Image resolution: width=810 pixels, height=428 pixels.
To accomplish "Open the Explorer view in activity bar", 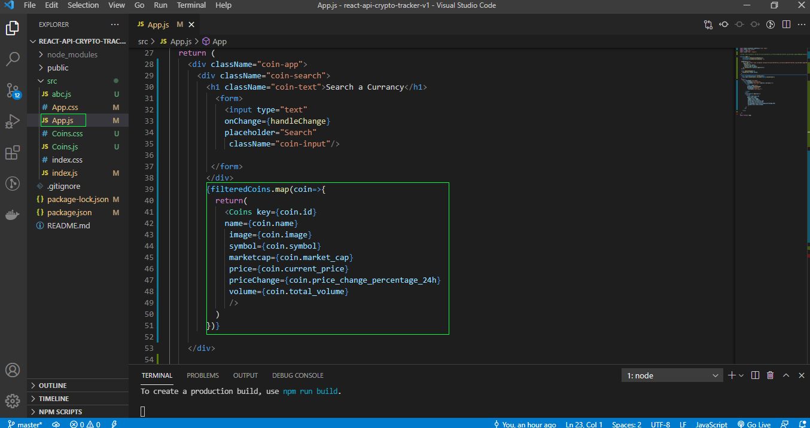I will click(12, 27).
